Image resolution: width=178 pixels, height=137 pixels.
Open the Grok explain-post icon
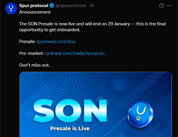click(x=161, y=6)
